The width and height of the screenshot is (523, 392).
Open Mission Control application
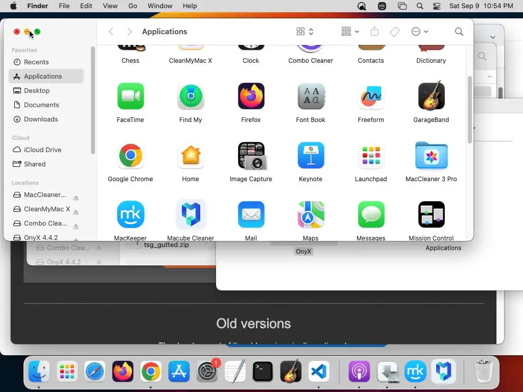pos(431,215)
